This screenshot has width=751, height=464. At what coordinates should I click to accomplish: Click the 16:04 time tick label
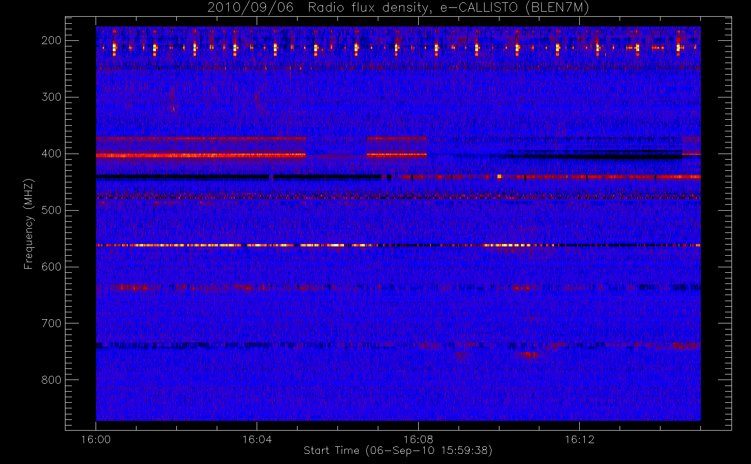tap(257, 439)
